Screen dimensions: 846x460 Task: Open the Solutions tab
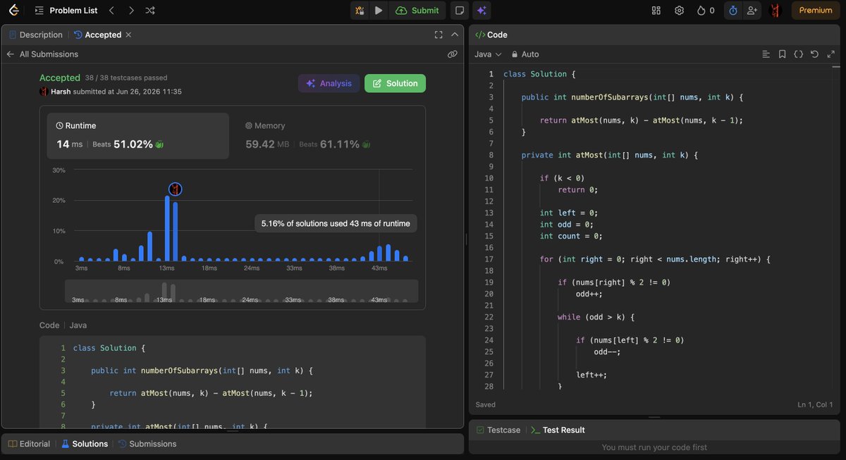point(84,444)
